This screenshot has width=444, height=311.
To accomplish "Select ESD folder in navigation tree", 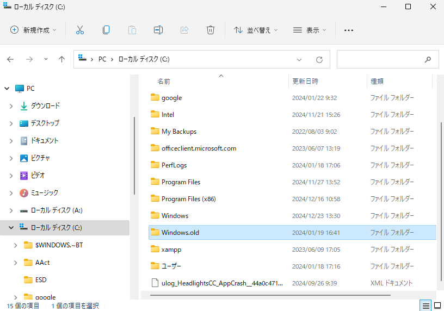I will coord(41,280).
